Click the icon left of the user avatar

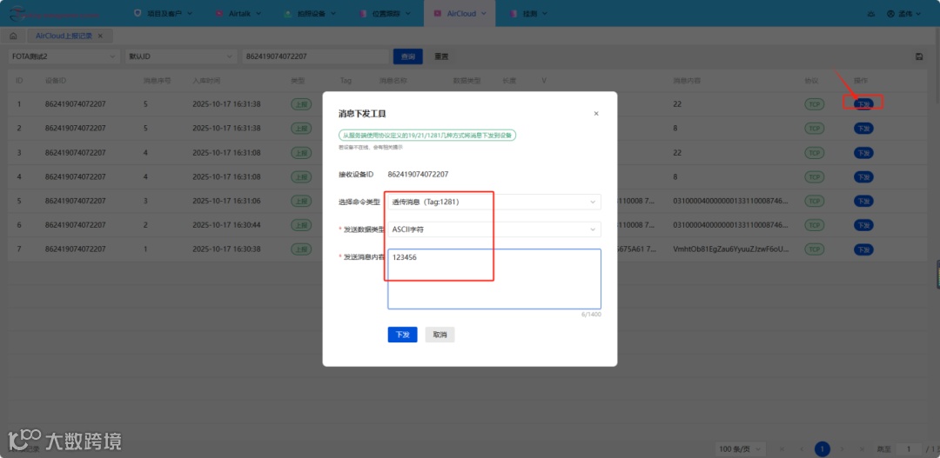point(870,13)
